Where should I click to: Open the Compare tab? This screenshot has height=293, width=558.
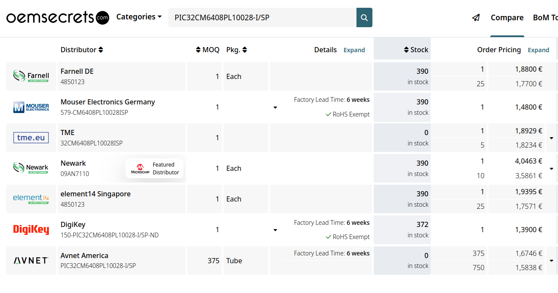(x=507, y=18)
